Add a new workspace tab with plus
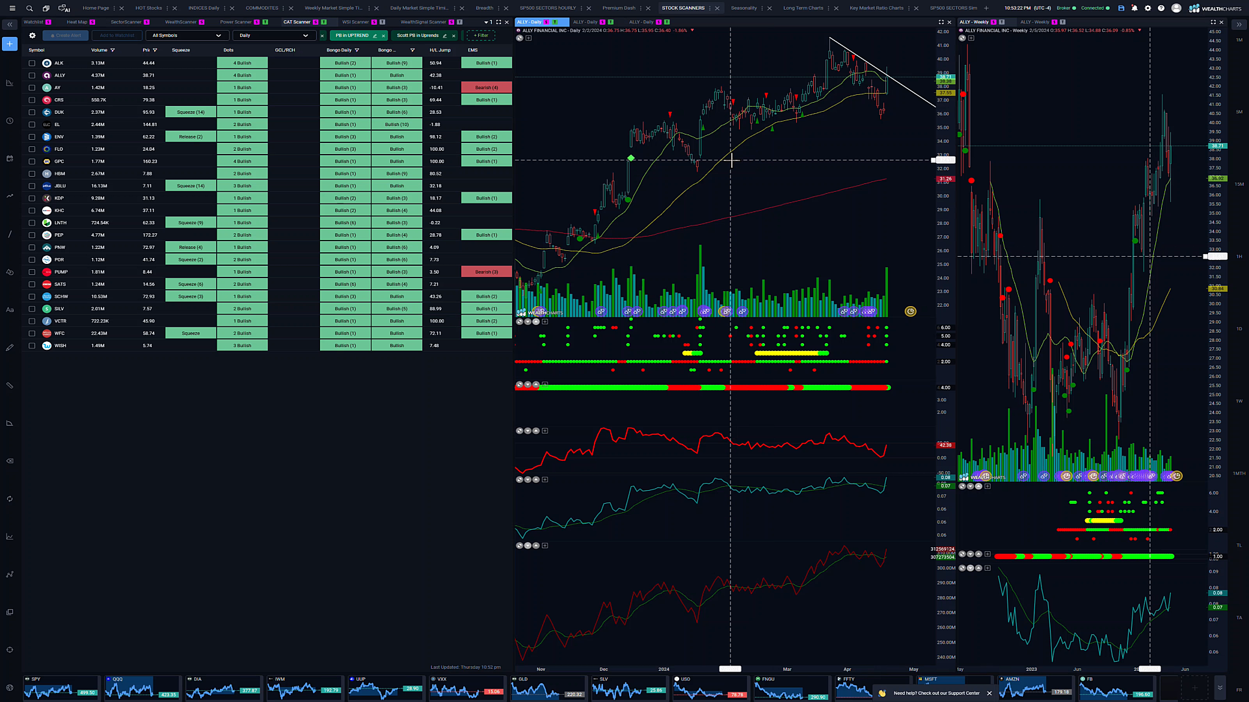The image size is (1249, 702). 986,8
